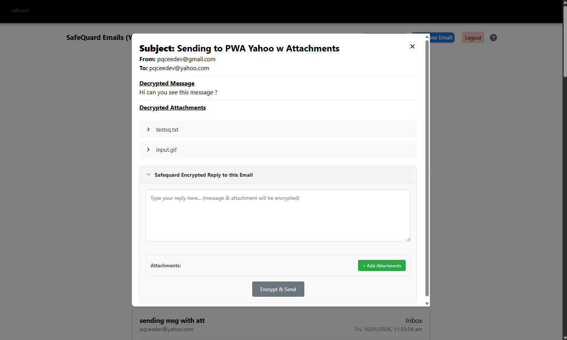The width and height of the screenshot is (567, 340).
Task: Expand the testsq.txt attachment
Action: point(167,130)
